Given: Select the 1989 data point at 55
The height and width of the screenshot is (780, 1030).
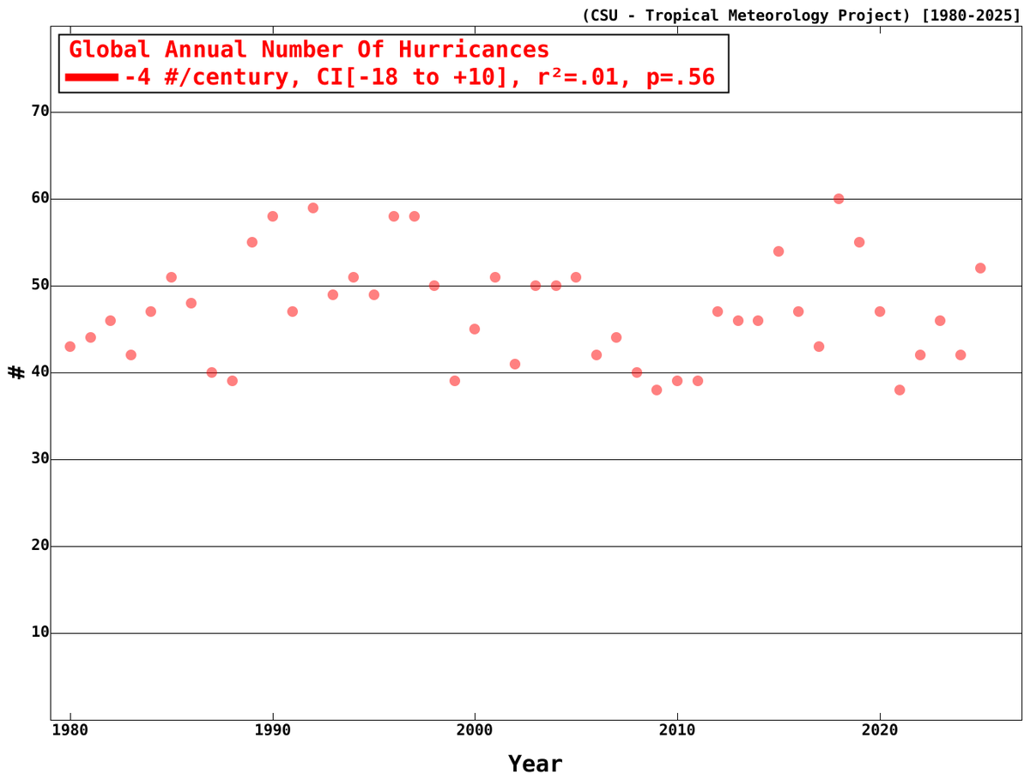Looking at the screenshot, I should click(252, 243).
